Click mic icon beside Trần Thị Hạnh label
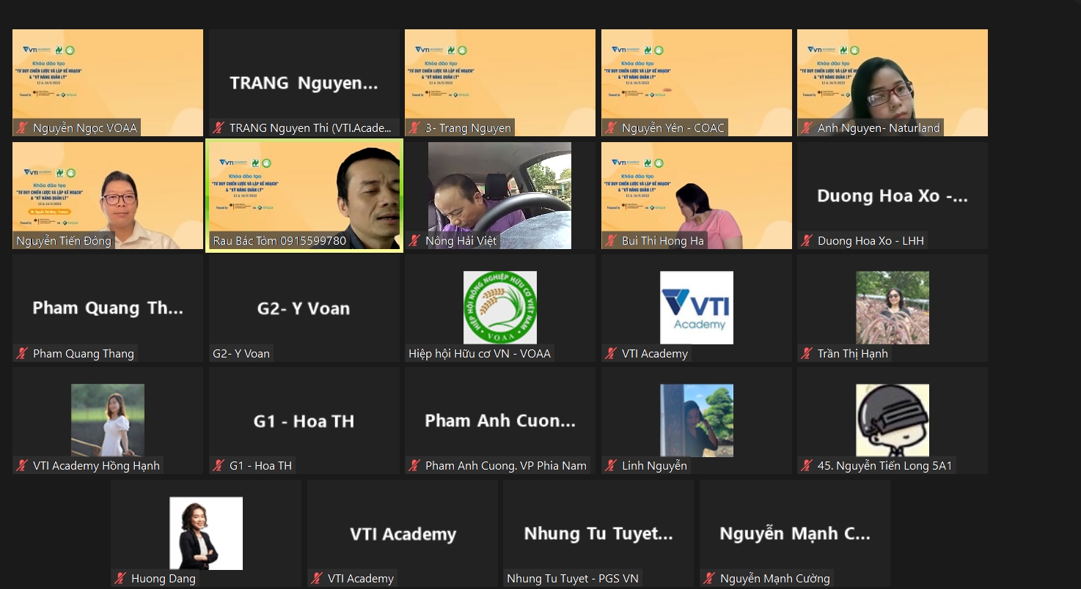 pos(807,354)
